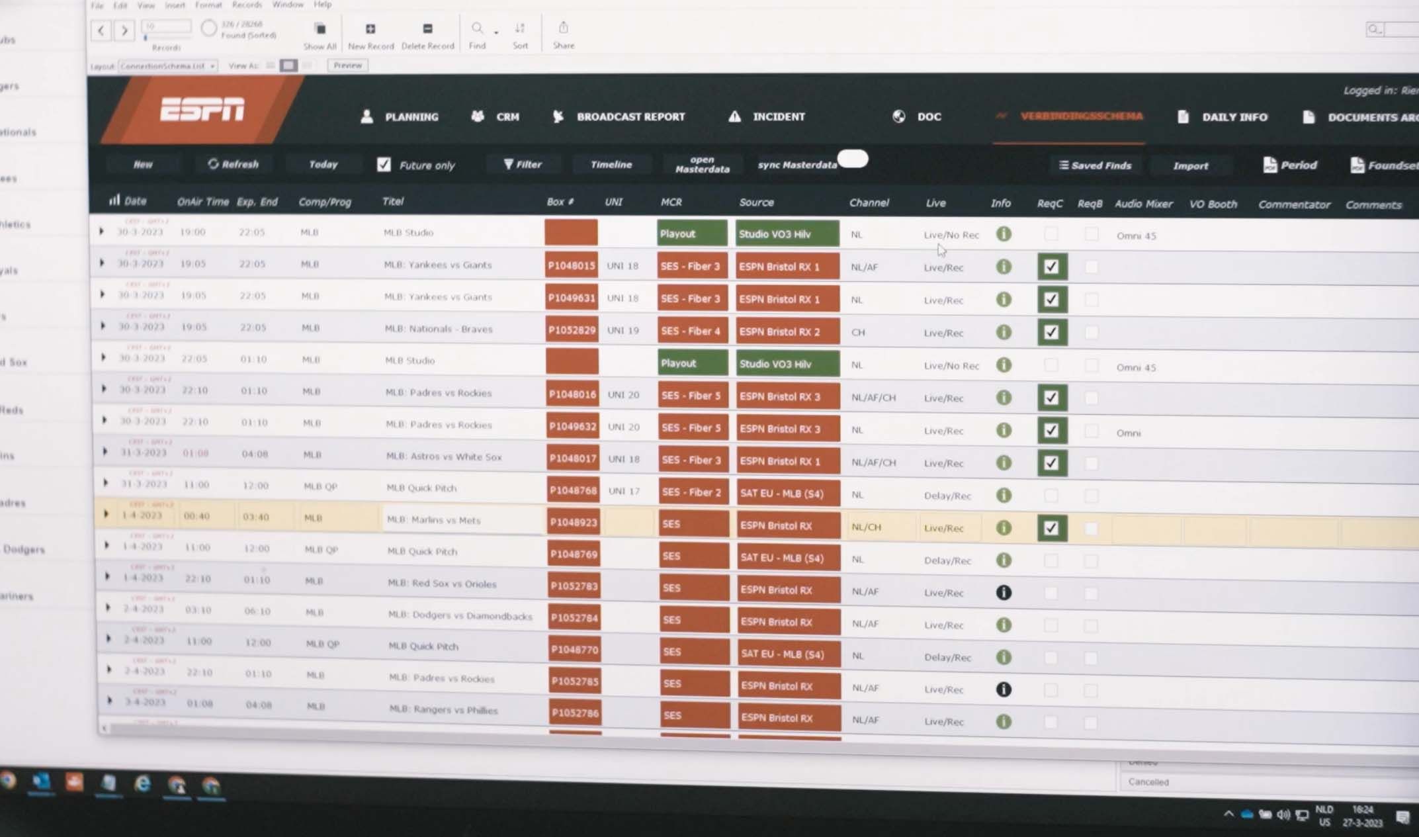Click the Share toolbar icon
The image size is (1419, 837).
563,28
